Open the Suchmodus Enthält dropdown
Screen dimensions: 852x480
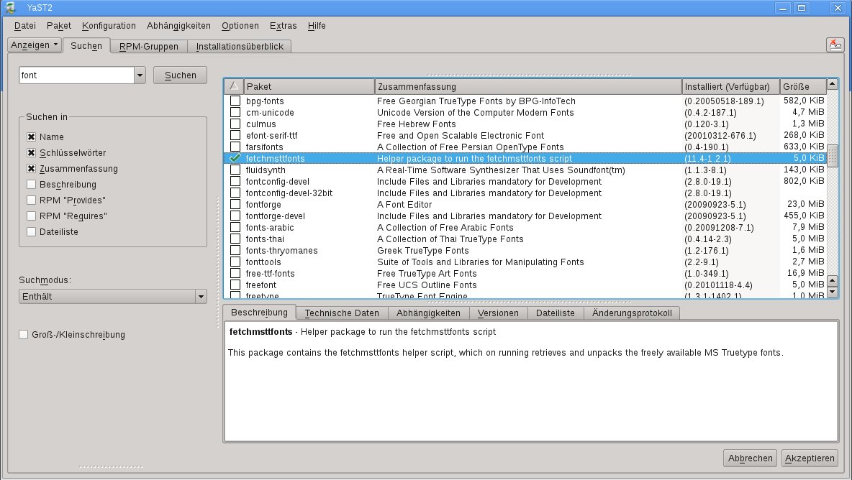[112, 296]
